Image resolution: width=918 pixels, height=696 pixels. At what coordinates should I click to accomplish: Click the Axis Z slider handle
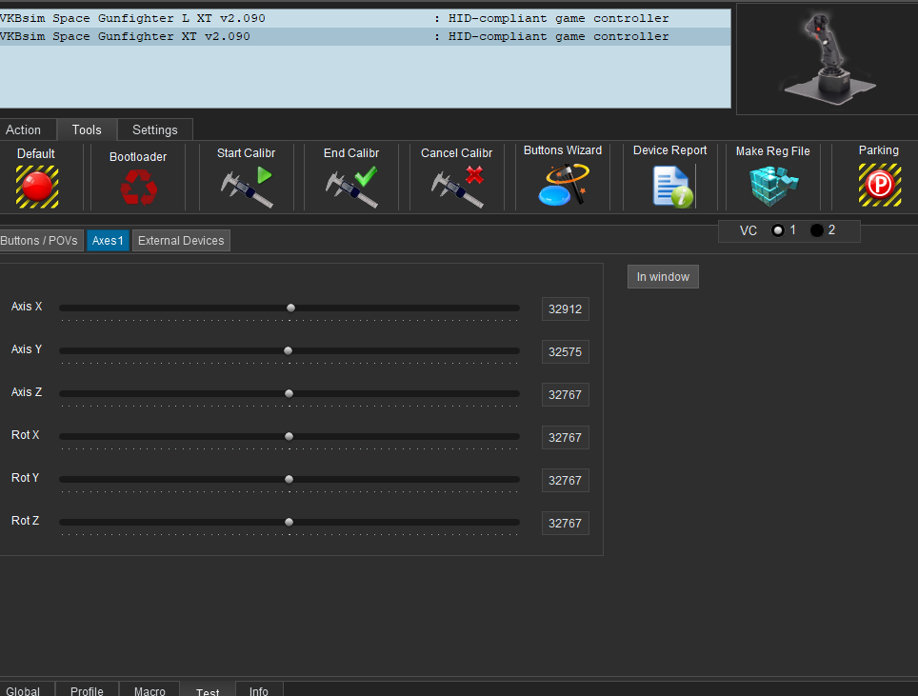289,393
